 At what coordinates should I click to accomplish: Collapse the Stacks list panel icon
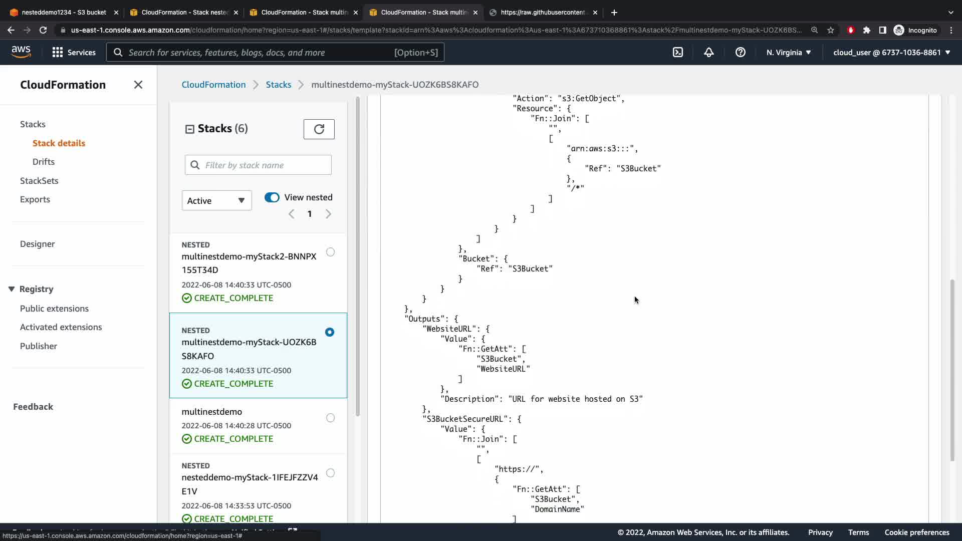pyautogui.click(x=189, y=129)
